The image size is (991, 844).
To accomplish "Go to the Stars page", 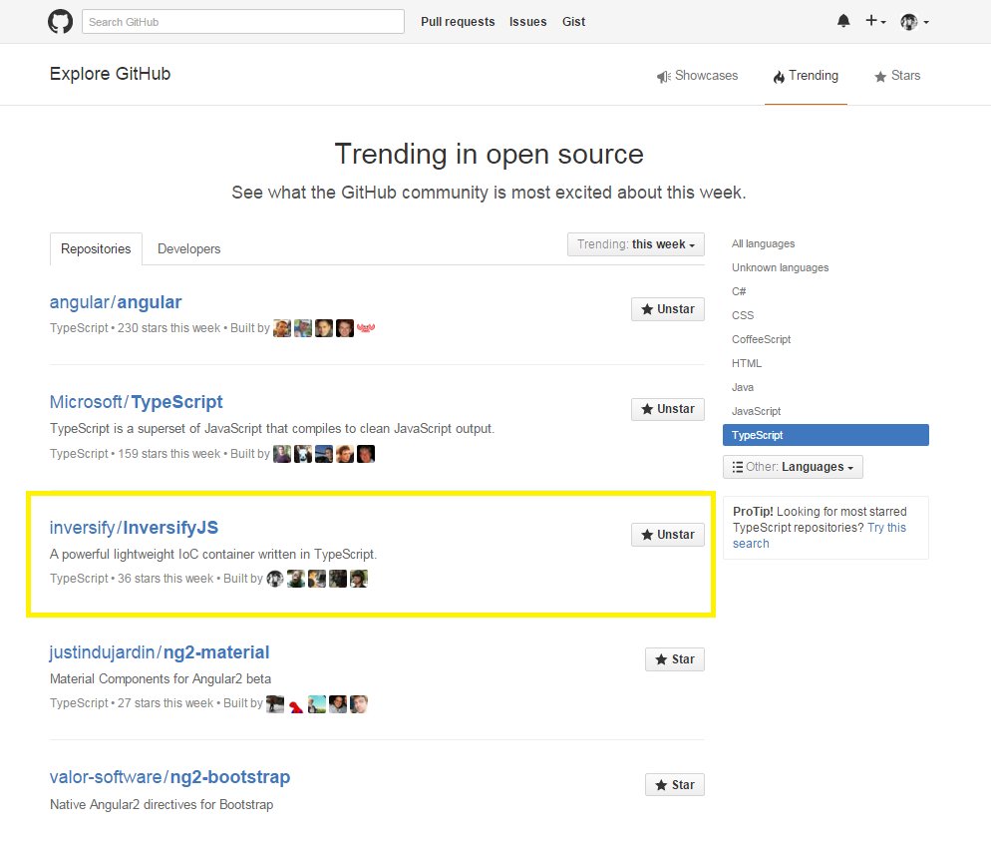I will [x=897, y=76].
